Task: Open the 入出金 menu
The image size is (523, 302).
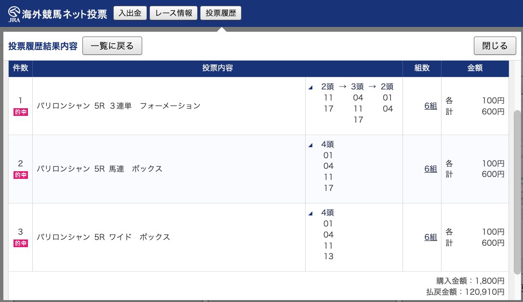Action: pyautogui.click(x=130, y=13)
